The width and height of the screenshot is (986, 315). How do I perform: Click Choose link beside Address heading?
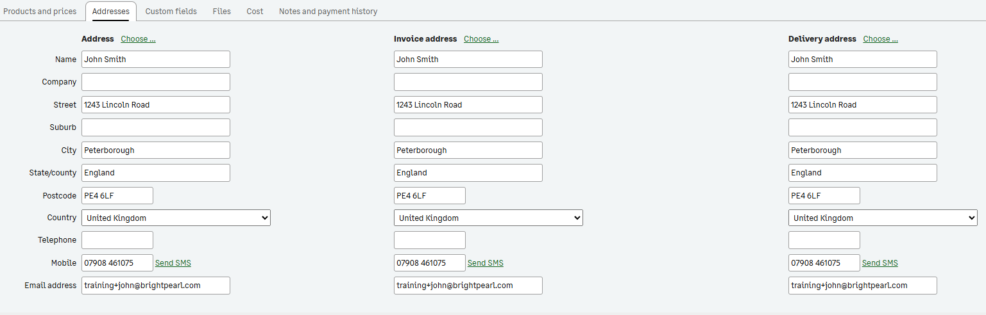(139, 39)
